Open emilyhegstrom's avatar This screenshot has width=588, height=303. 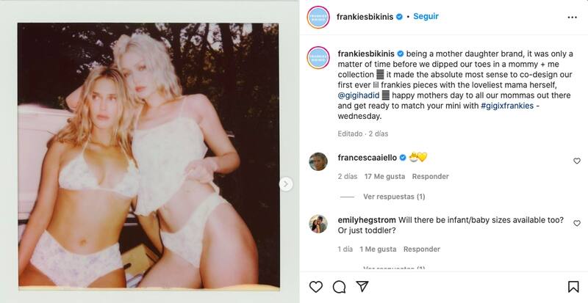click(x=318, y=224)
